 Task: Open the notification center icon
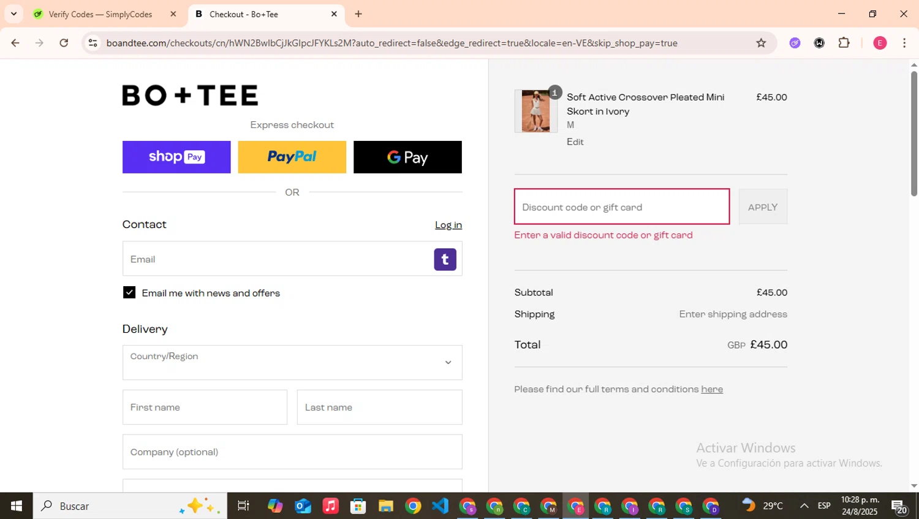[x=899, y=506]
